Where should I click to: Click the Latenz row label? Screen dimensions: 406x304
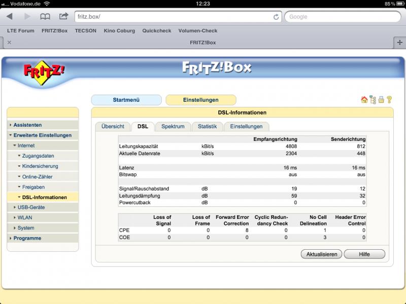126,168
